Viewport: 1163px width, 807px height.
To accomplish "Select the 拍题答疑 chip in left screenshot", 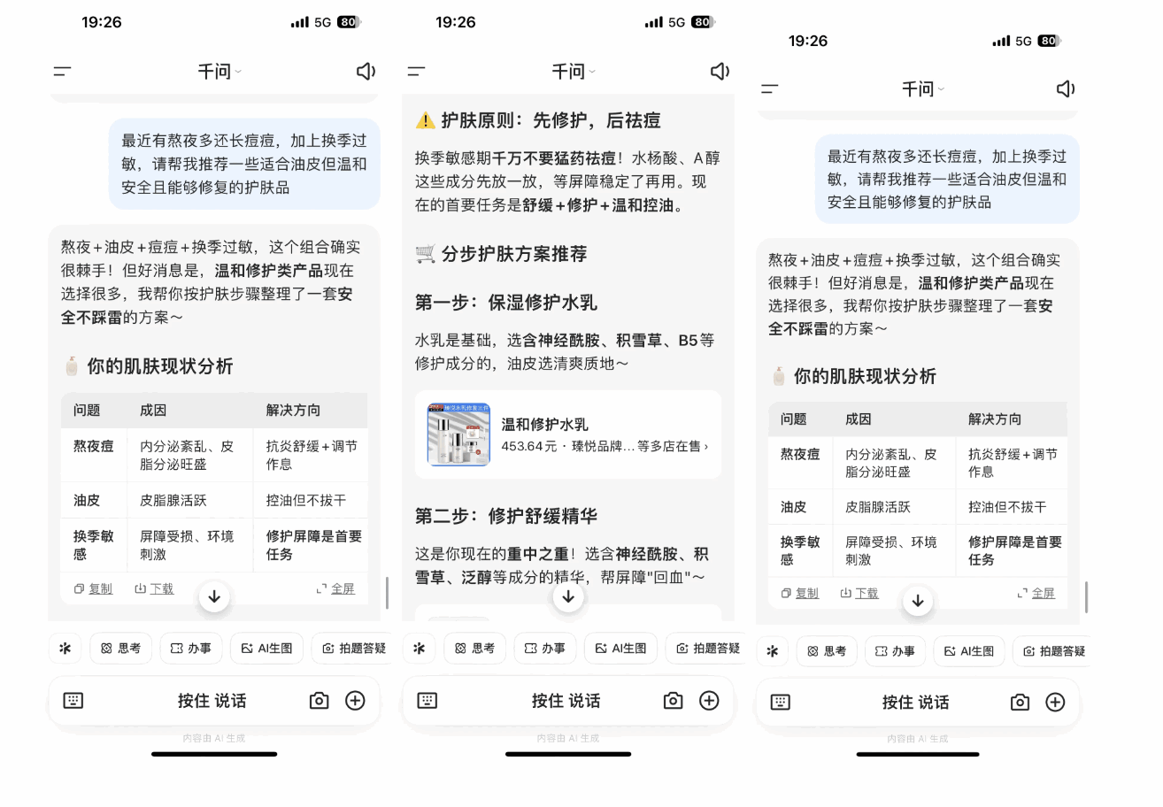I will tap(351, 649).
